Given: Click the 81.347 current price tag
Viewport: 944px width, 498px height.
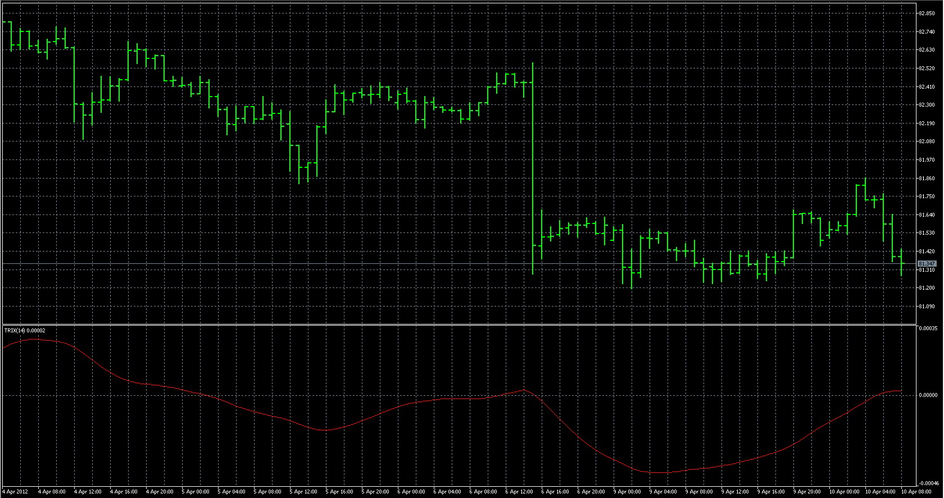Looking at the screenshot, I should point(927,263).
